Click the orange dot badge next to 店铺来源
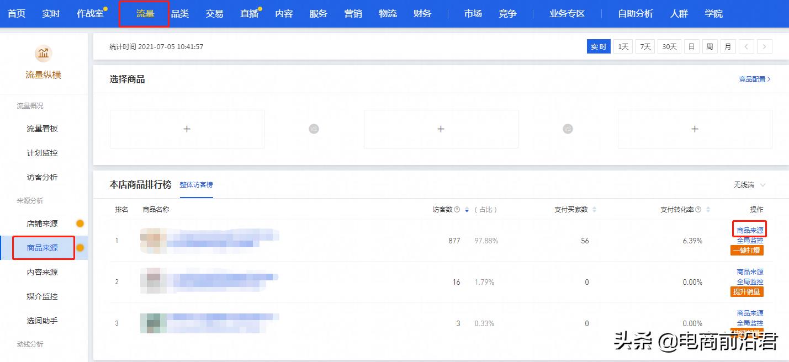This screenshot has height=362, width=789. (x=80, y=223)
